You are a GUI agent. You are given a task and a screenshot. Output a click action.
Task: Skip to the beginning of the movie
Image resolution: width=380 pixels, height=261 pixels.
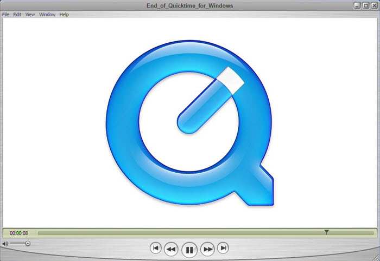[156, 248]
